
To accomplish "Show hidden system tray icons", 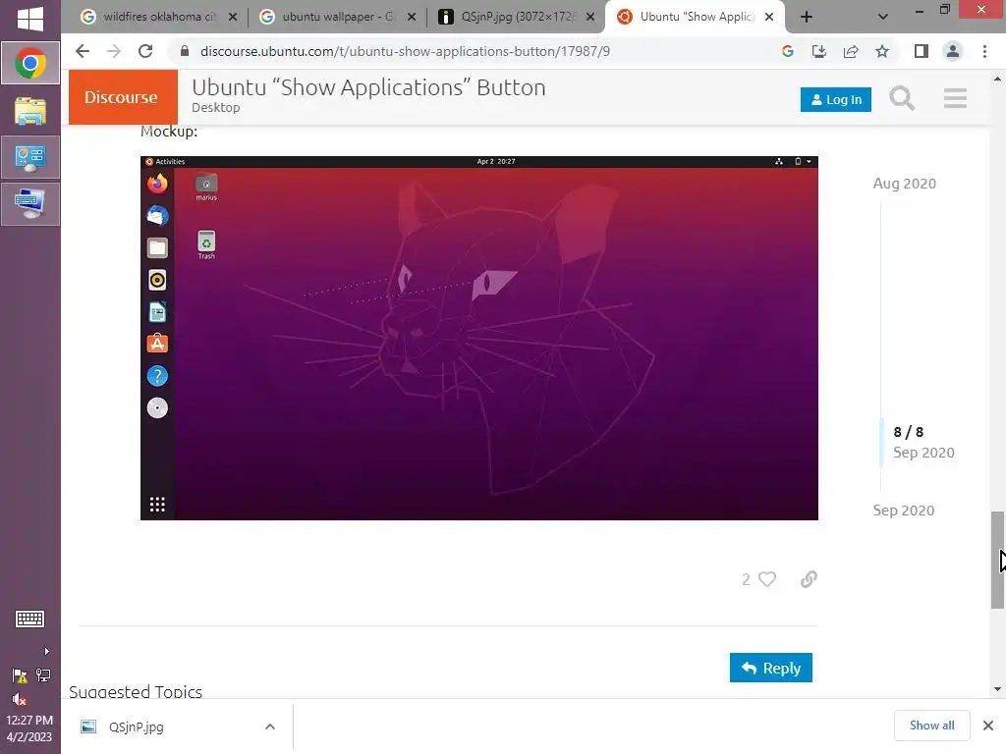I will click(x=46, y=652).
